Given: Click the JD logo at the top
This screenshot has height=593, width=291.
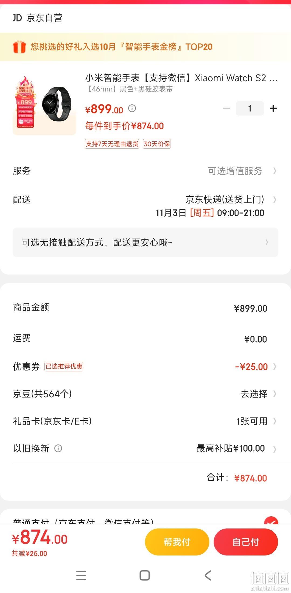Looking at the screenshot, I should coord(17,18).
